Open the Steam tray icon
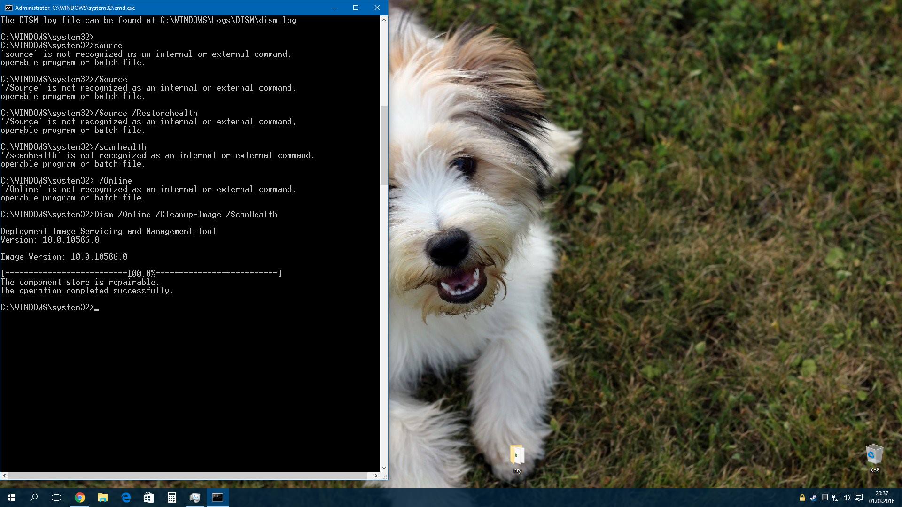 coord(813,498)
